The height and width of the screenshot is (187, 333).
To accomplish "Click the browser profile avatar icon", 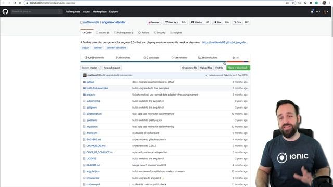I will [324, 3].
